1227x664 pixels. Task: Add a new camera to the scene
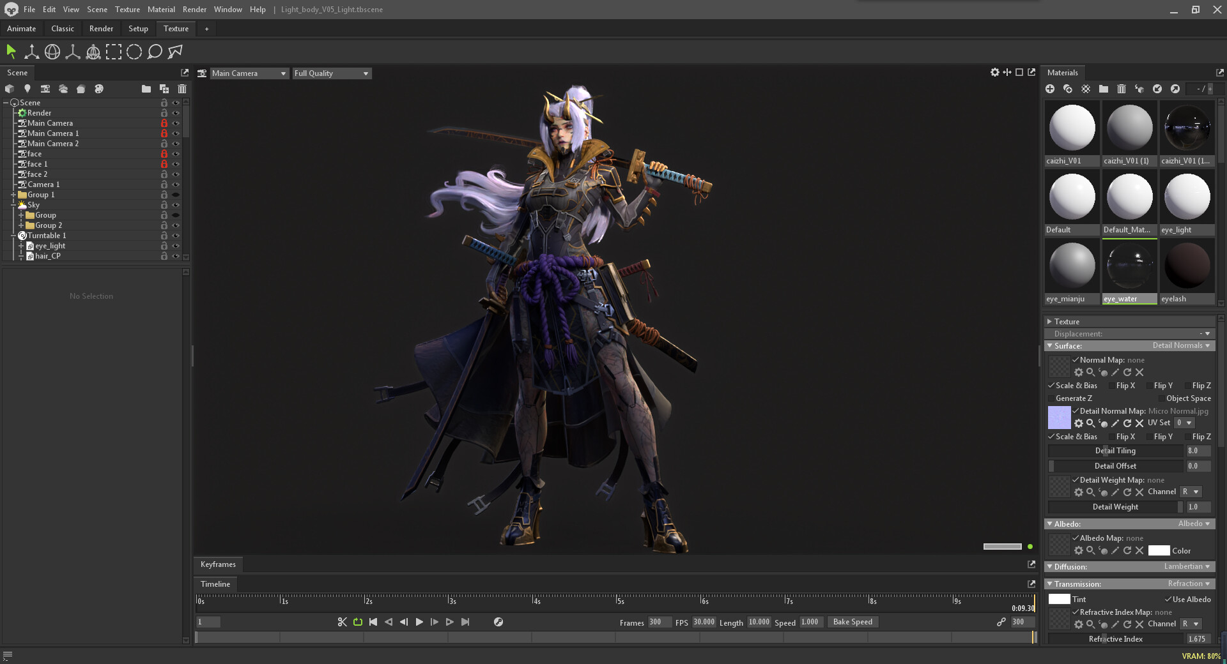pos(45,89)
